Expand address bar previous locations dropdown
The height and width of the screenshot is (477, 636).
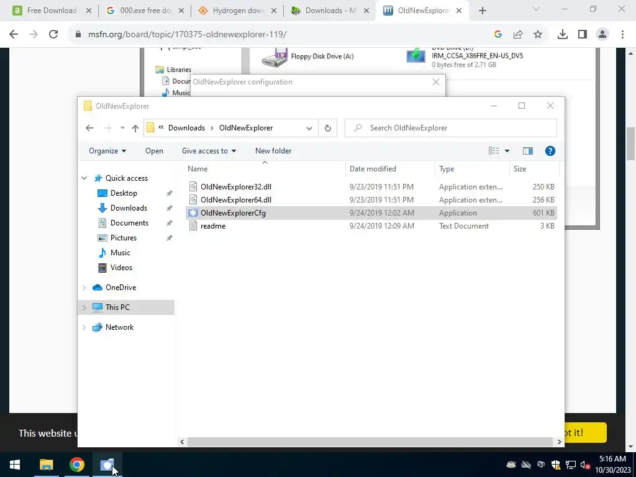click(x=309, y=128)
